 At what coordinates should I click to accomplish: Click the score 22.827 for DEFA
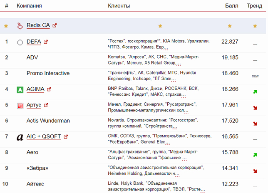click(230, 42)
